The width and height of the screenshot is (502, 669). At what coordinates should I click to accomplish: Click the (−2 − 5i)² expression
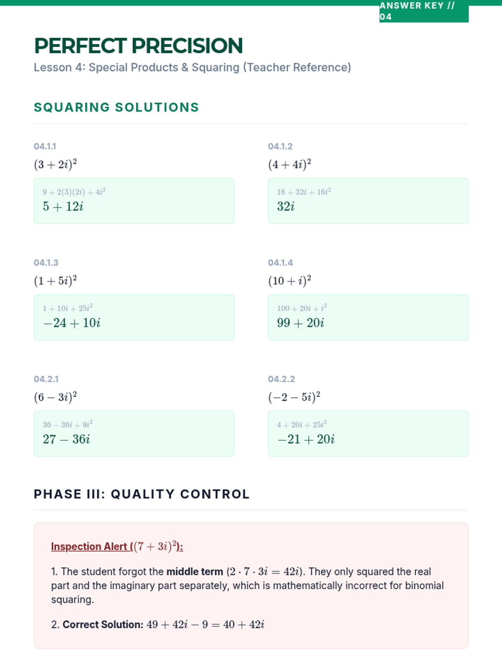294,397
